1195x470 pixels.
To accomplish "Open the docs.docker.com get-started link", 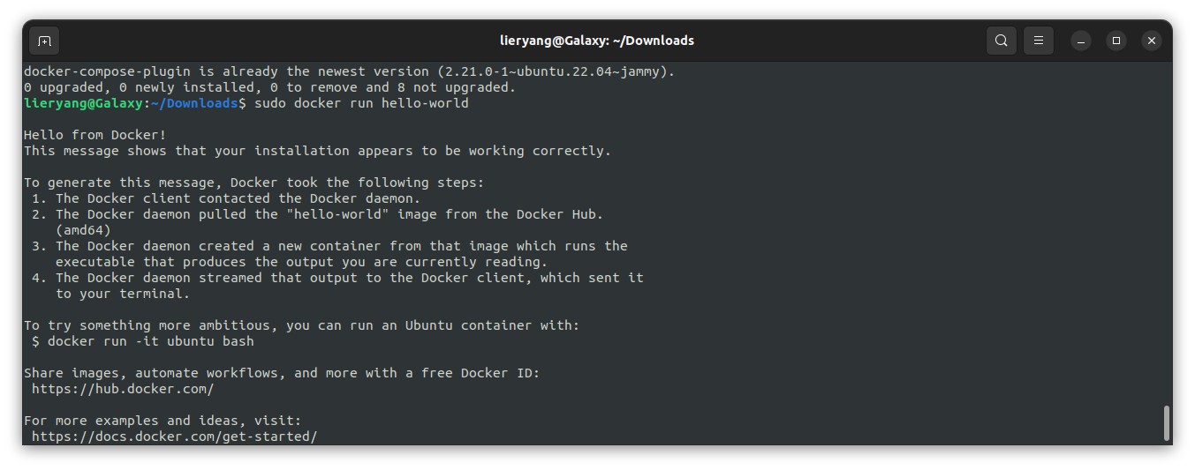I will pyautogui.click(x=174, y=436).
